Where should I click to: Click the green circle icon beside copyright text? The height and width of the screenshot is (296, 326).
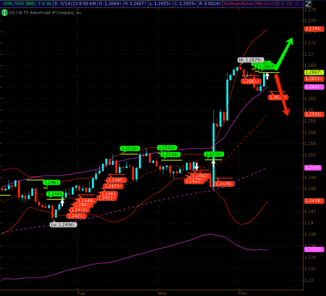coord(4,12)
